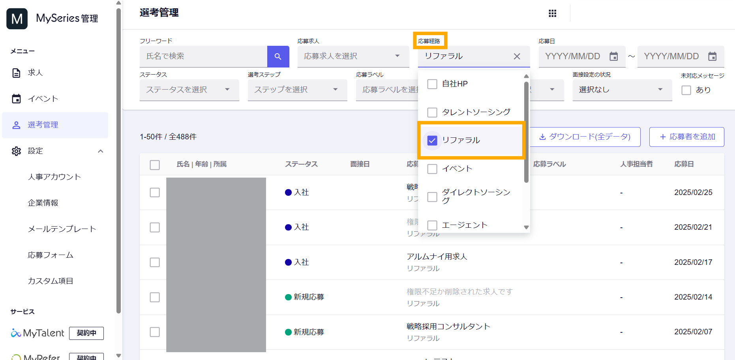Open the end date calendar picker icon
The image size is (735, 360).
pyautogui.click(x=712, y=56)
